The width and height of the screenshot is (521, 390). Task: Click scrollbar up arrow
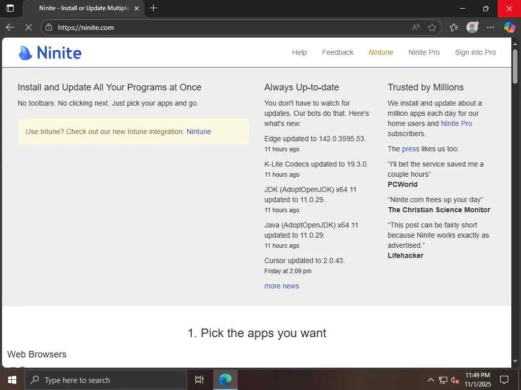515,44
